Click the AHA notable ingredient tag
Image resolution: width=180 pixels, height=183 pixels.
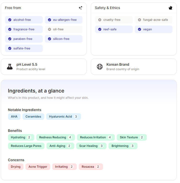(14, 117)
